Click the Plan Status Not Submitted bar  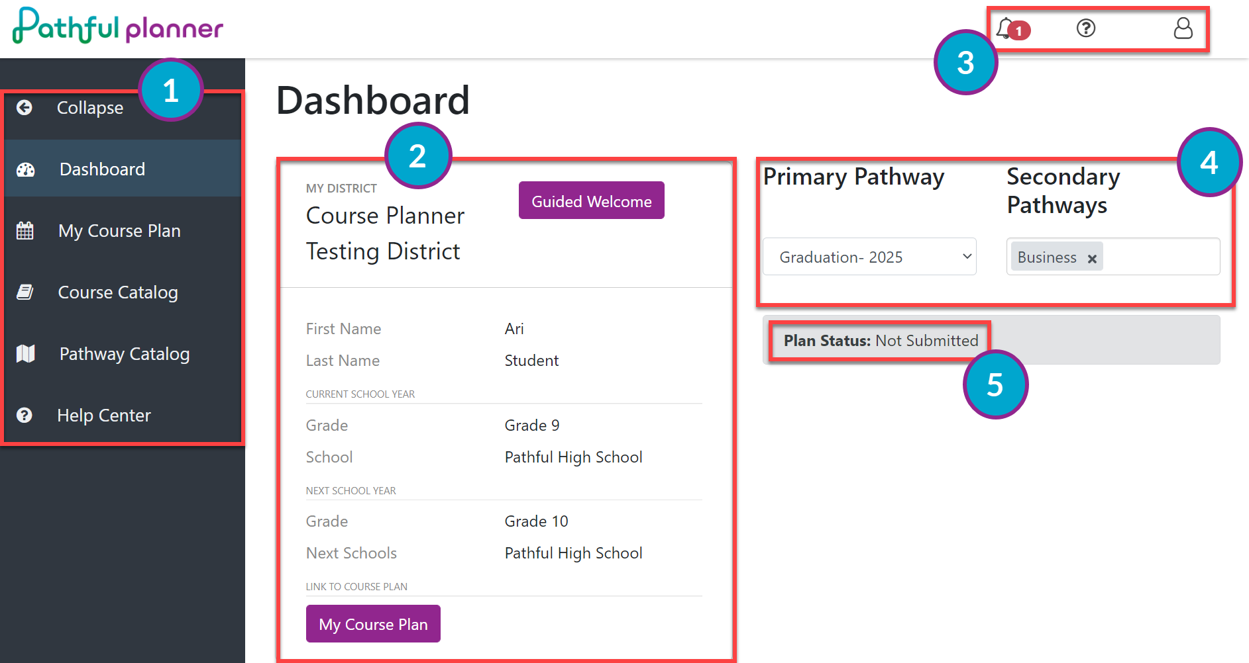(x=991, y=340)
